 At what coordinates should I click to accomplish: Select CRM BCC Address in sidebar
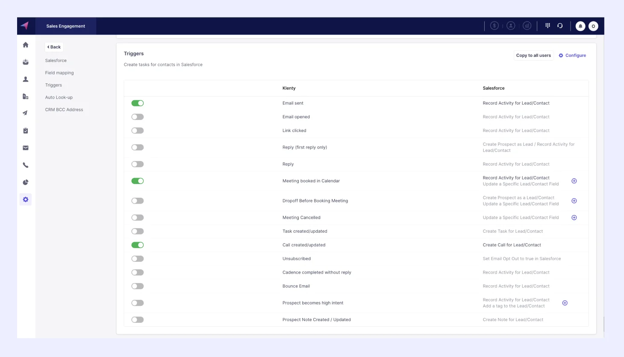tap(64, 109)
